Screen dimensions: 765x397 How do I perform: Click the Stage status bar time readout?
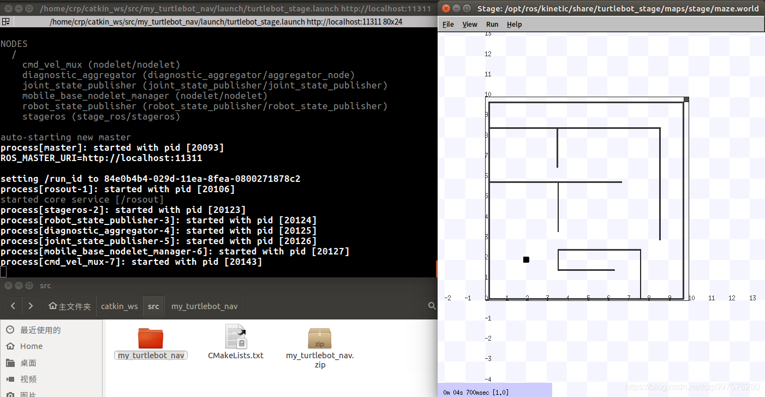[x=475, y=392]
